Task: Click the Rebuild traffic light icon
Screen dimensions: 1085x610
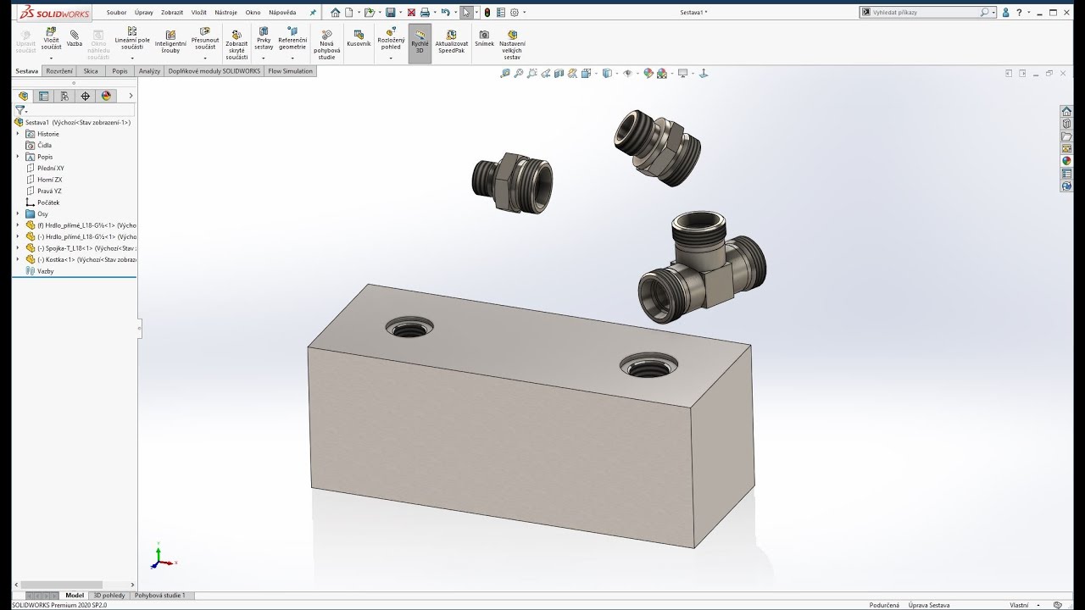Action: (487, 13)
